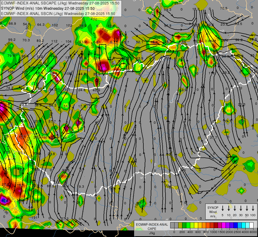The image size is (258, 237).
Task: Click the 1500 tick on the CAPE scale
Action: tap(222, 232)
